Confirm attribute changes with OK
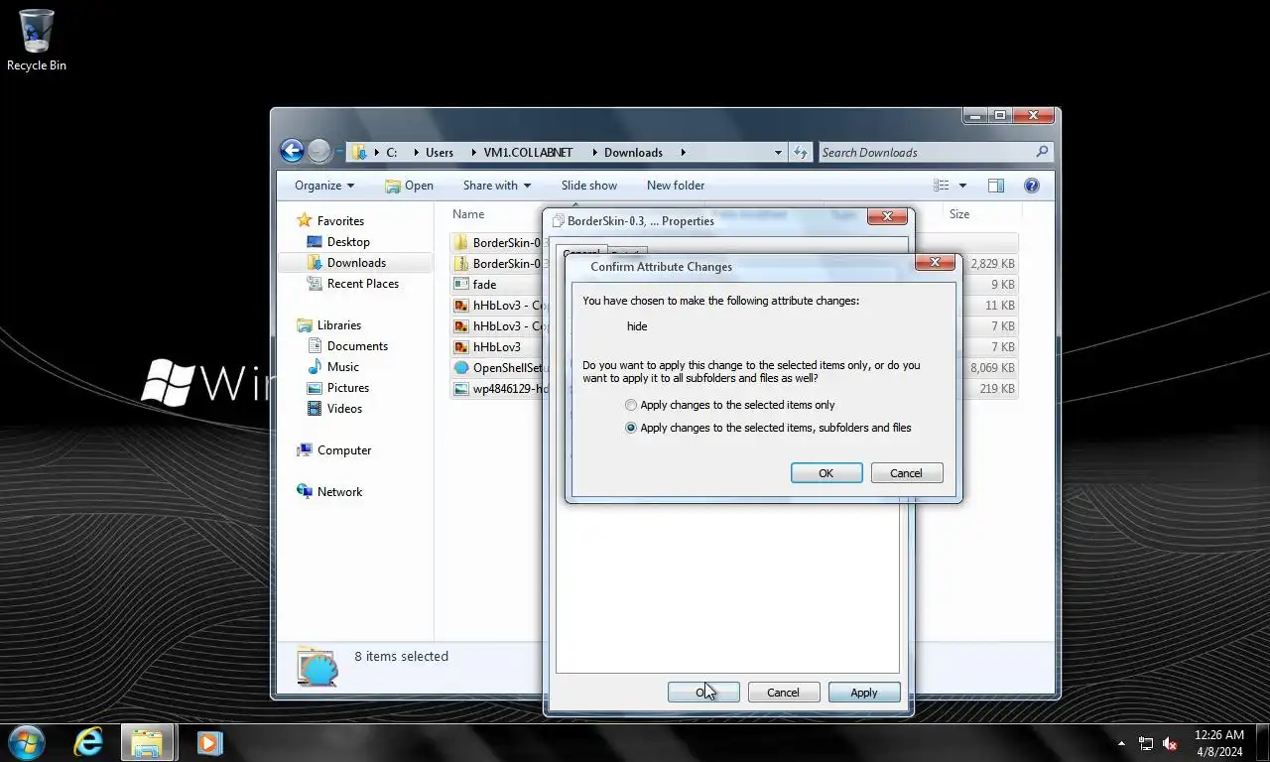The width and height of the screenshot is (1270, 762). pos(825,473)
